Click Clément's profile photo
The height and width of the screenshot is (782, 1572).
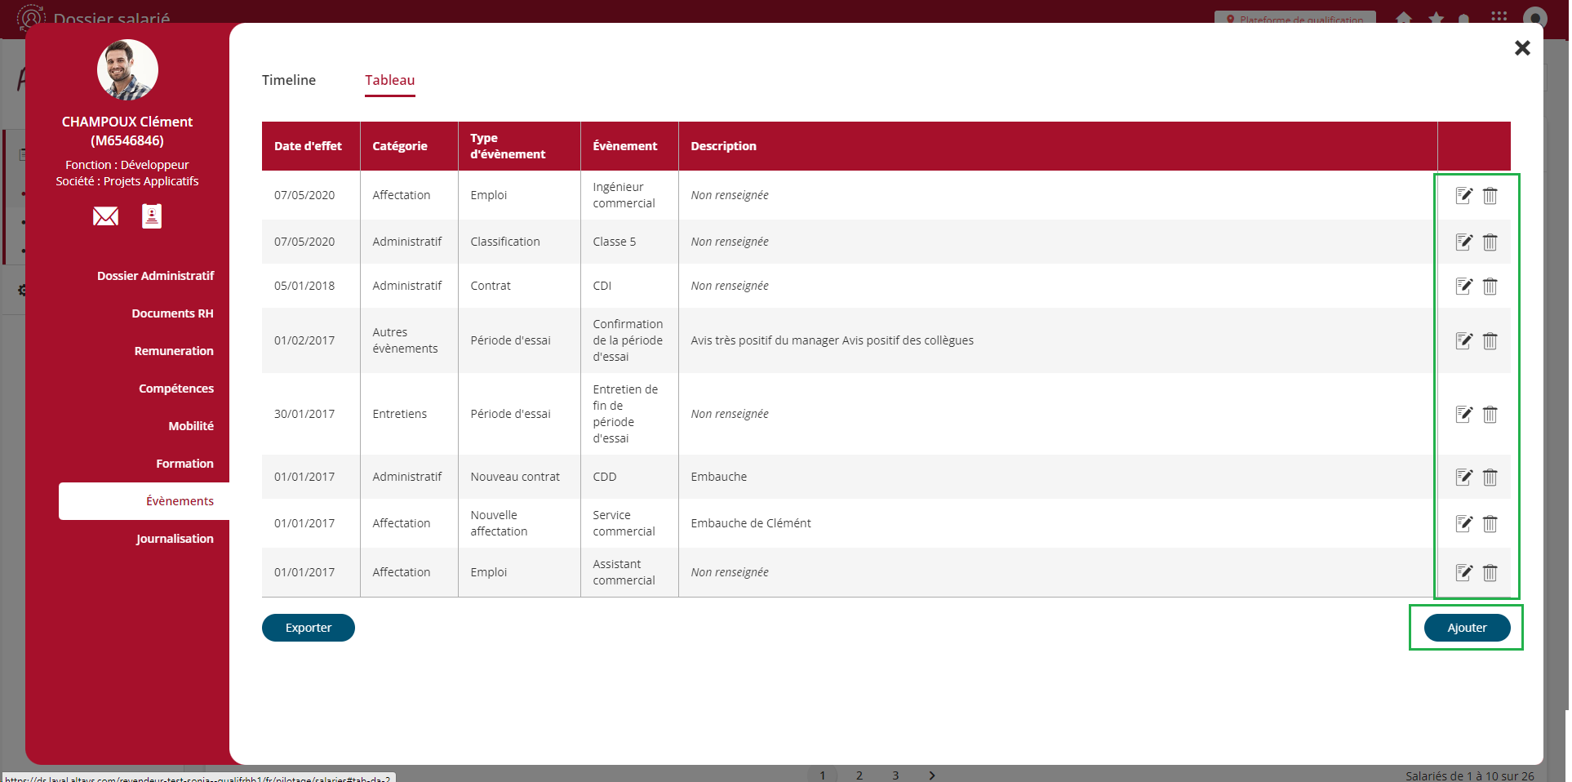(x=127, y=70)
